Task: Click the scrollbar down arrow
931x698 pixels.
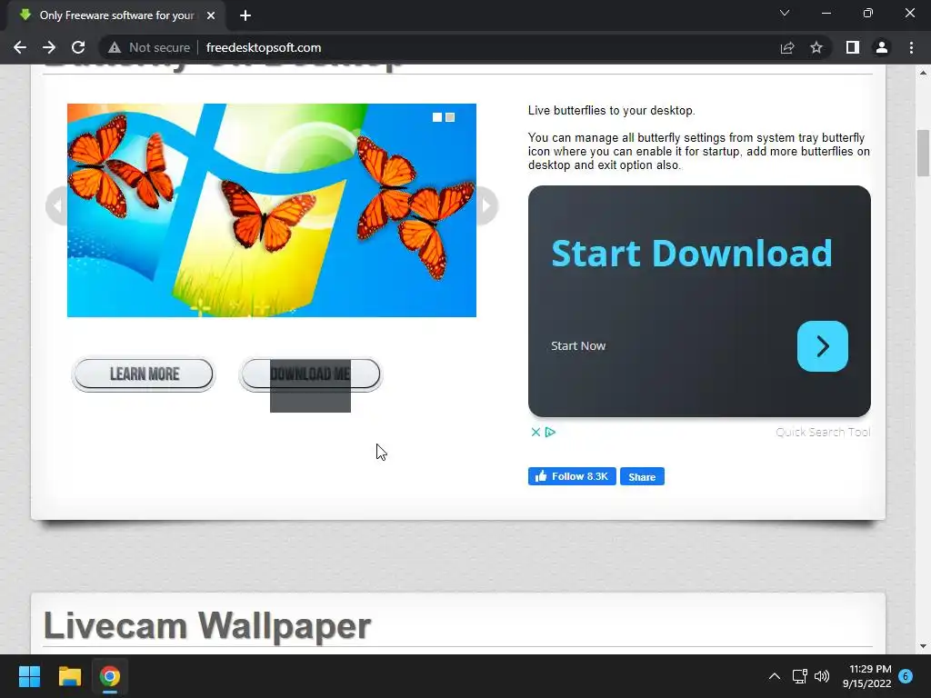Action: 923,646
